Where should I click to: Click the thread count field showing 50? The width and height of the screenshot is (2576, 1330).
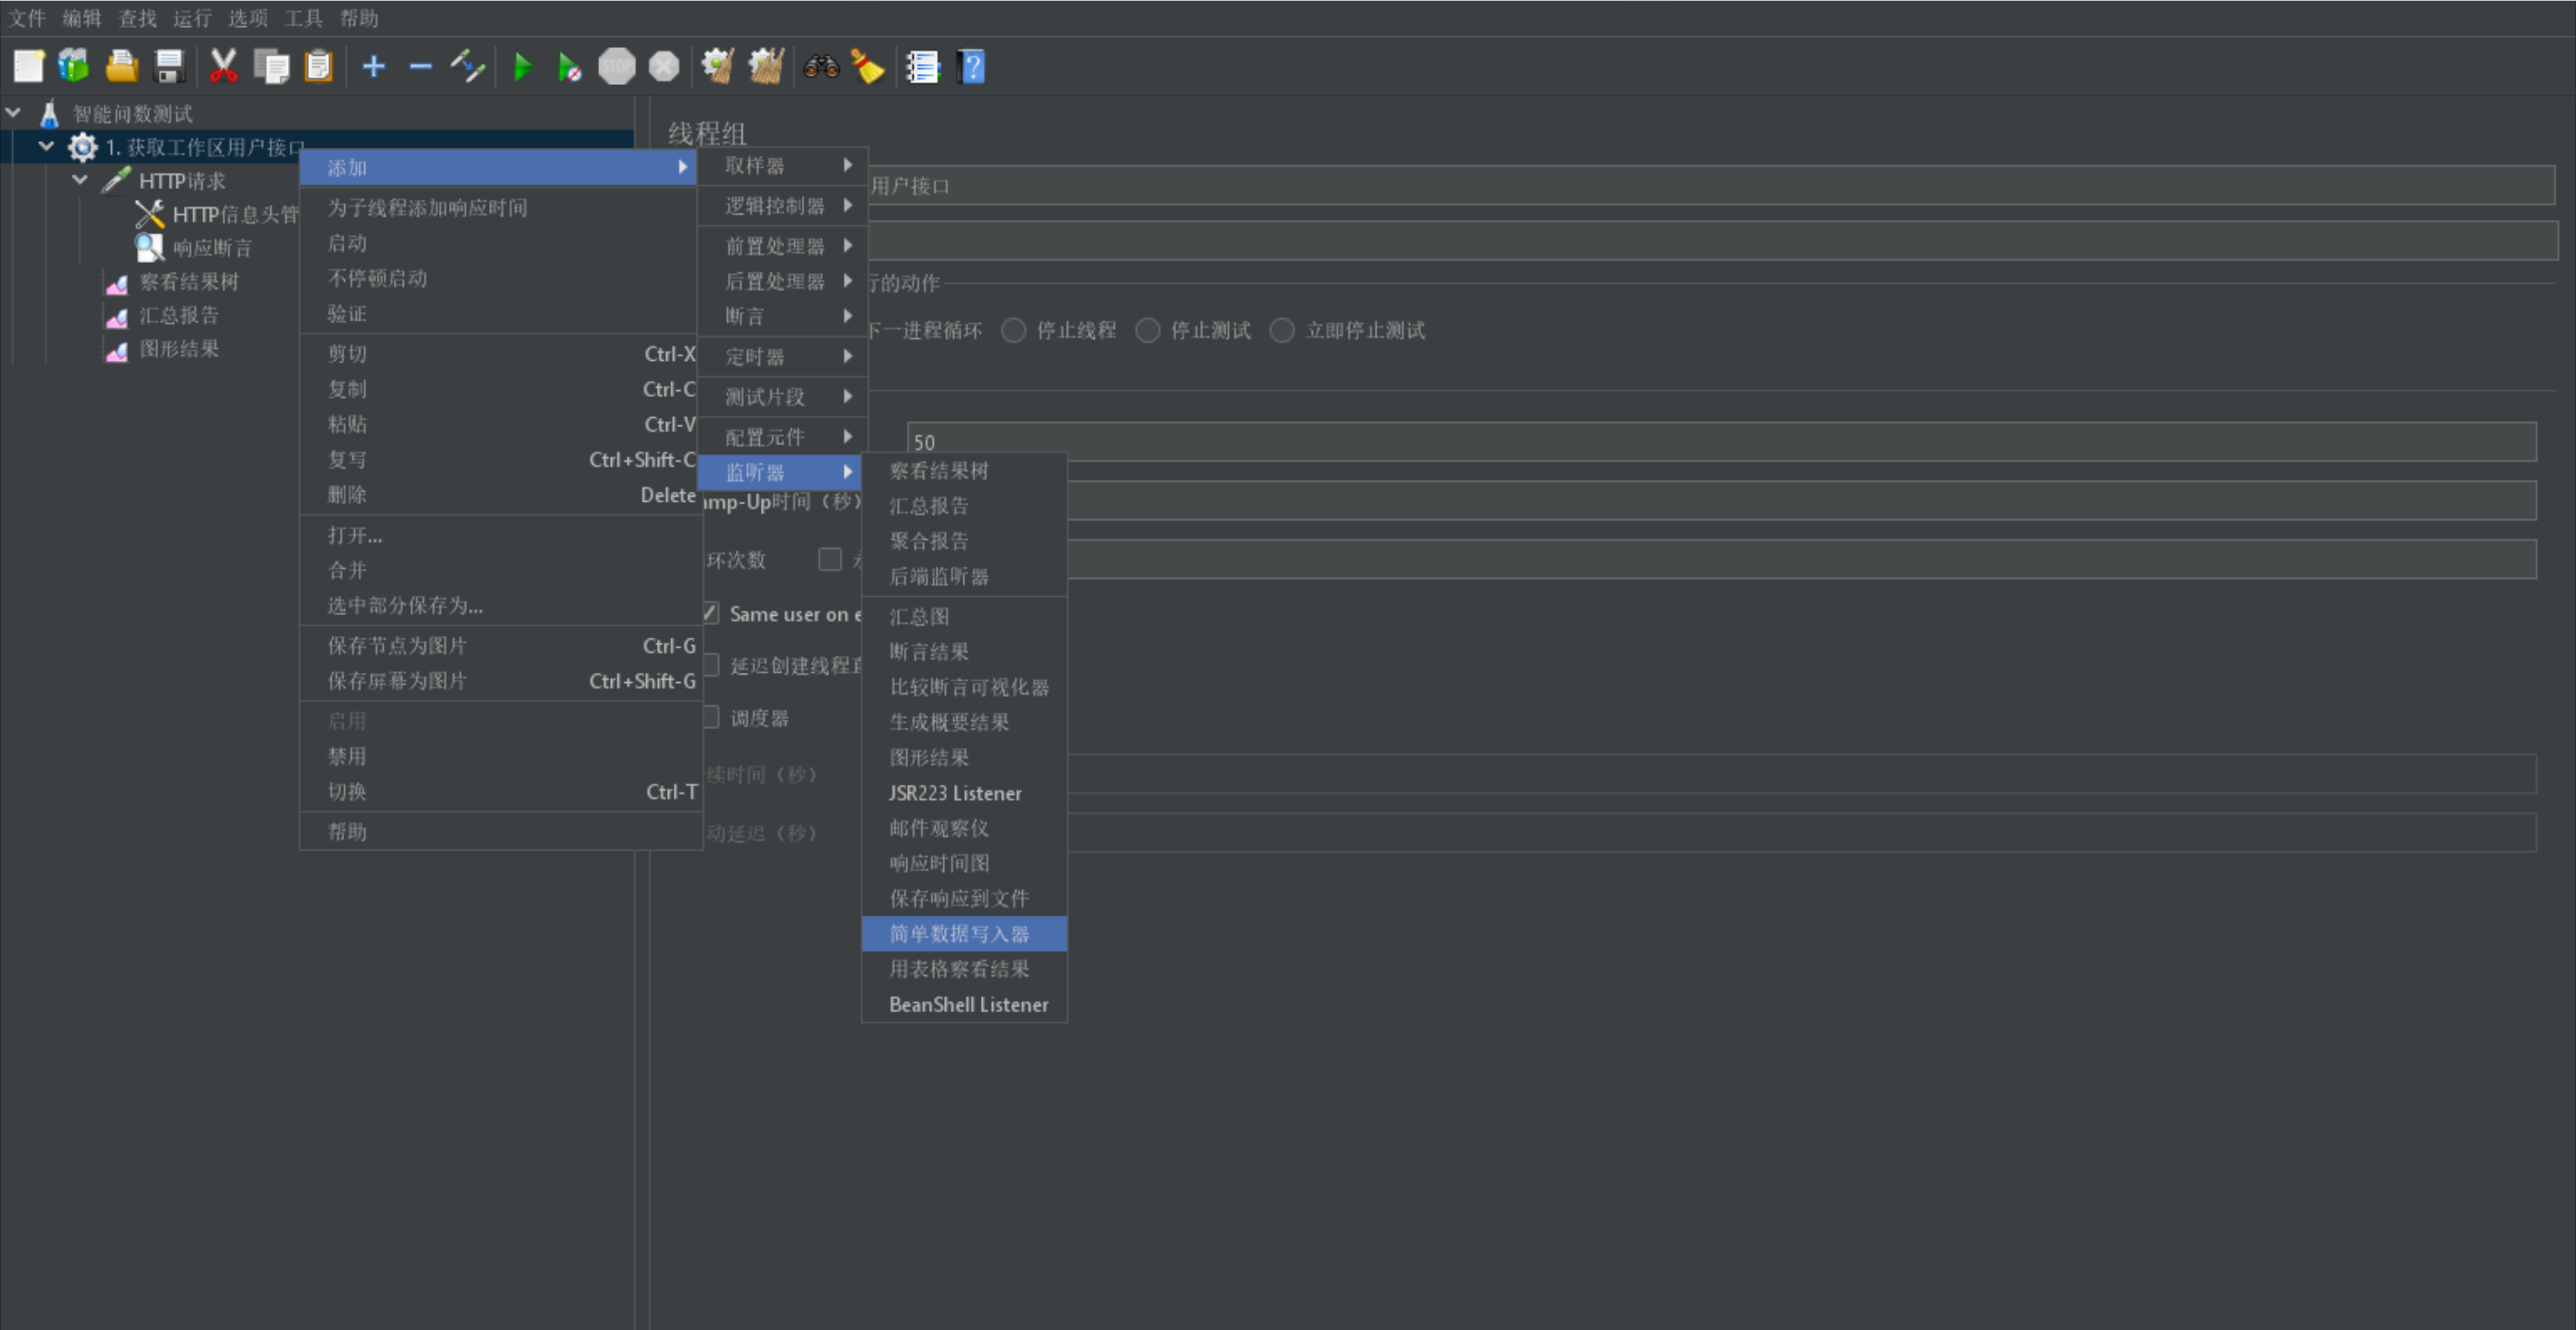point(1721,441)
